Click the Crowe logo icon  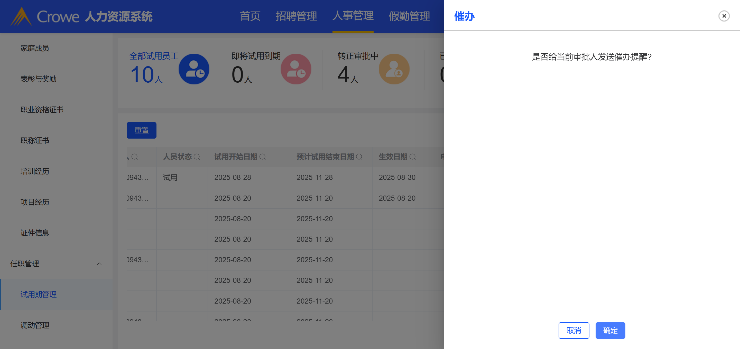click(x=21, y=17)
